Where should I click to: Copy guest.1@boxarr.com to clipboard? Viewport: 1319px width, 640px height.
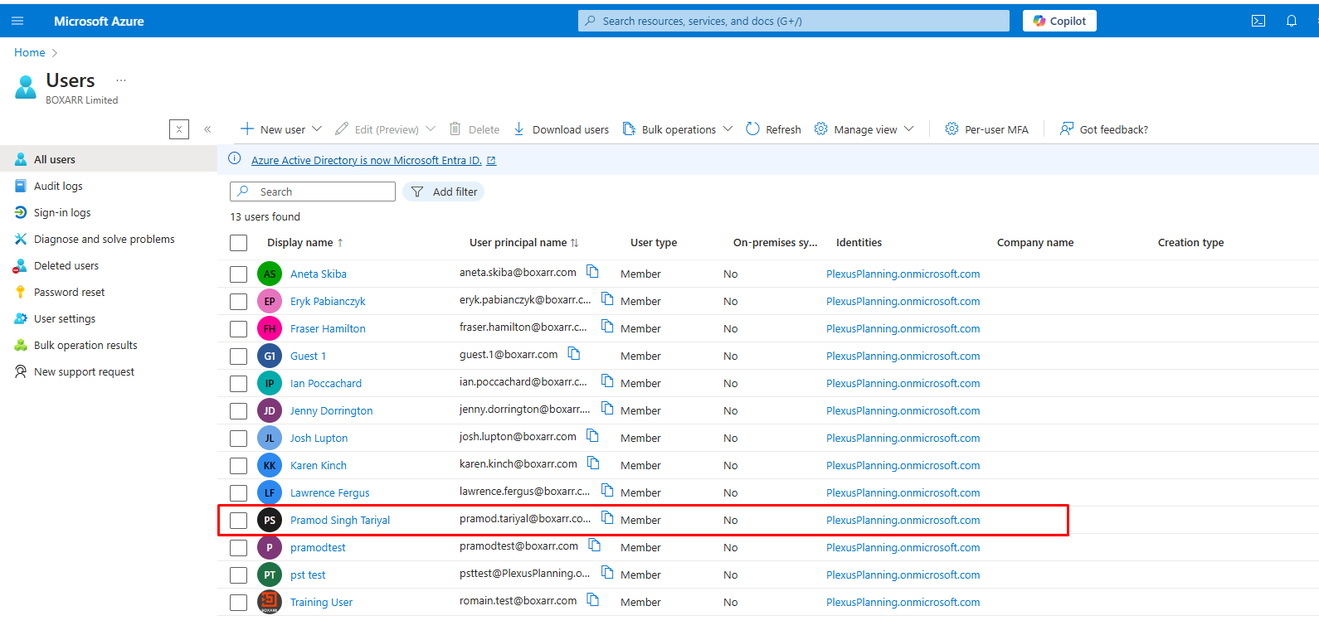[574, 353]
